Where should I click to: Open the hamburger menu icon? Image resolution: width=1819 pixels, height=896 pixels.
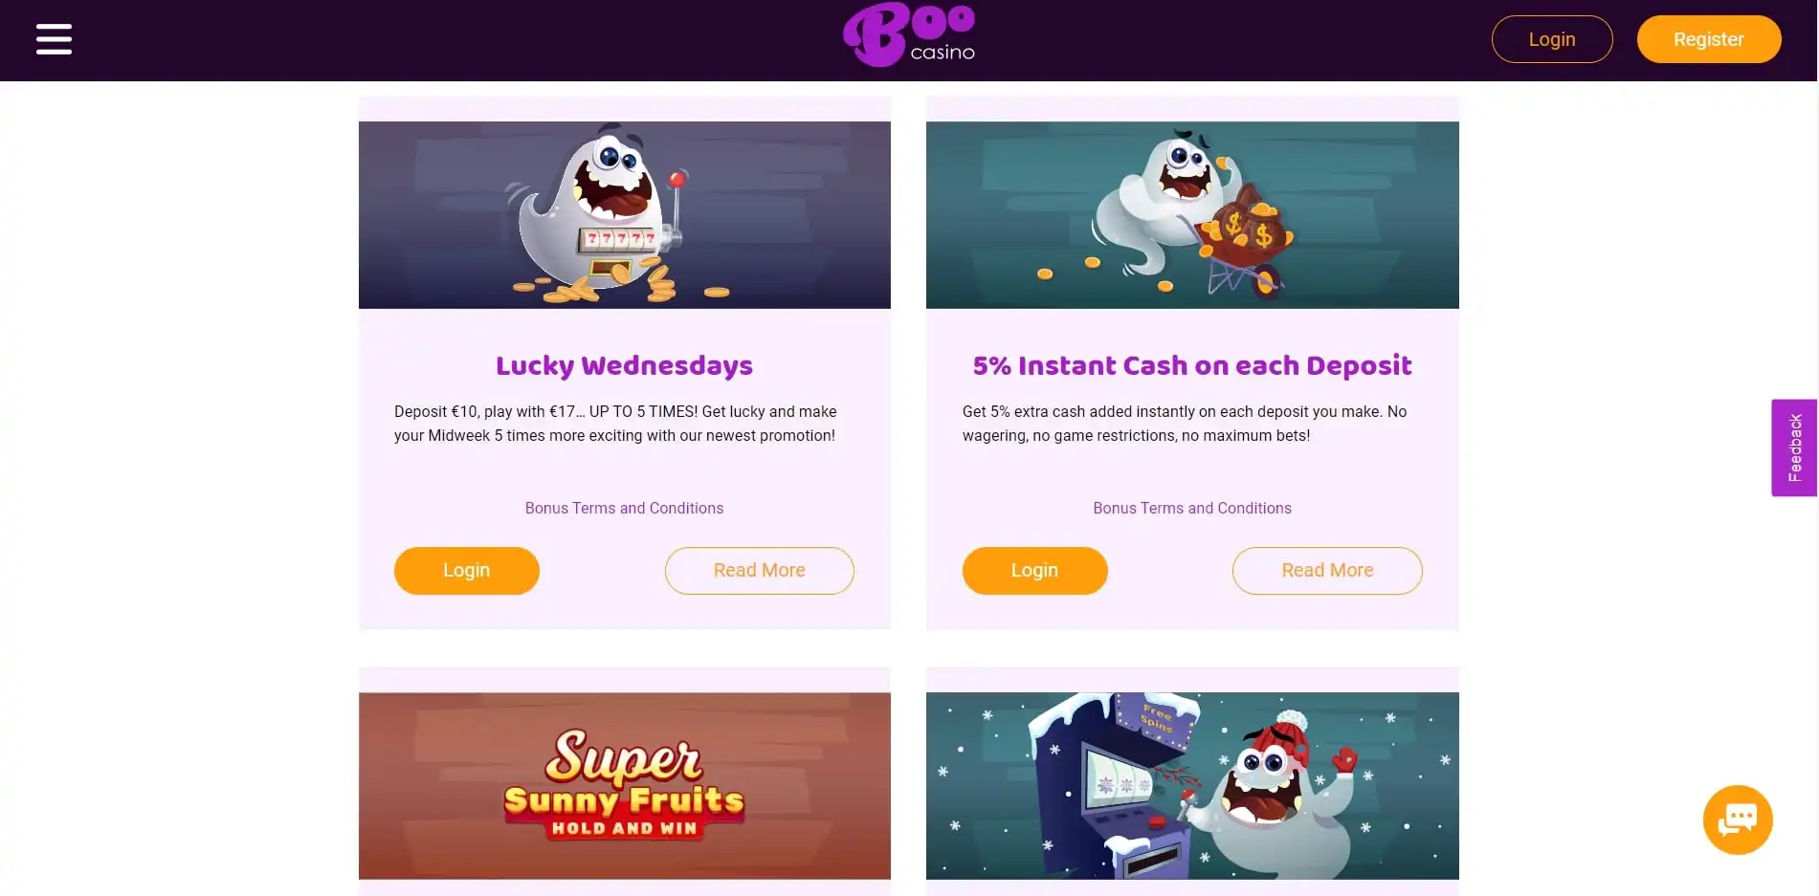pos(54,39)
